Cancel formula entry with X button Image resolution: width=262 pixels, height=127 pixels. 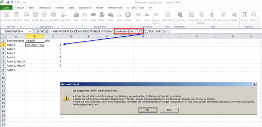pyautogui.click(x=38, y=31)
